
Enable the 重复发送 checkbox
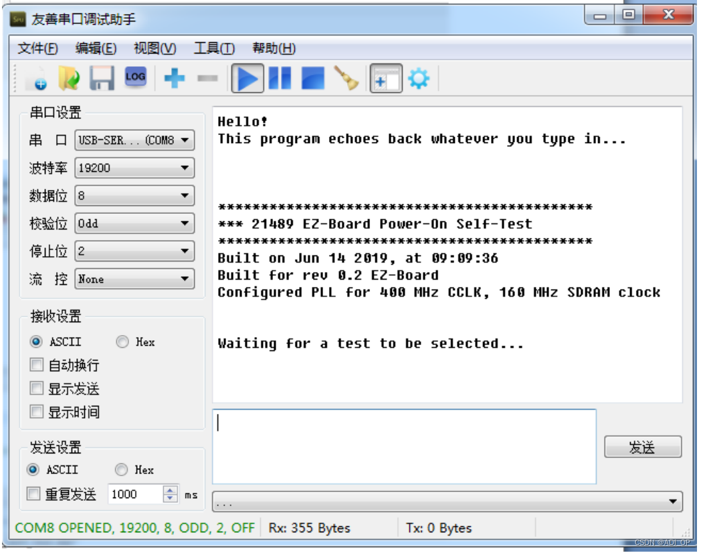coord(33,494)
